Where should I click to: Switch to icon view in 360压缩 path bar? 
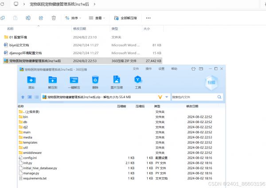pos(30,97)
